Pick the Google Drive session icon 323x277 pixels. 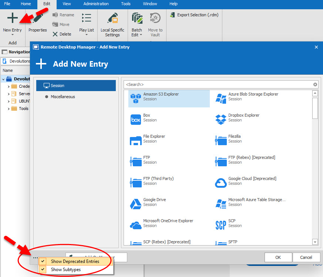coord(136,204)
